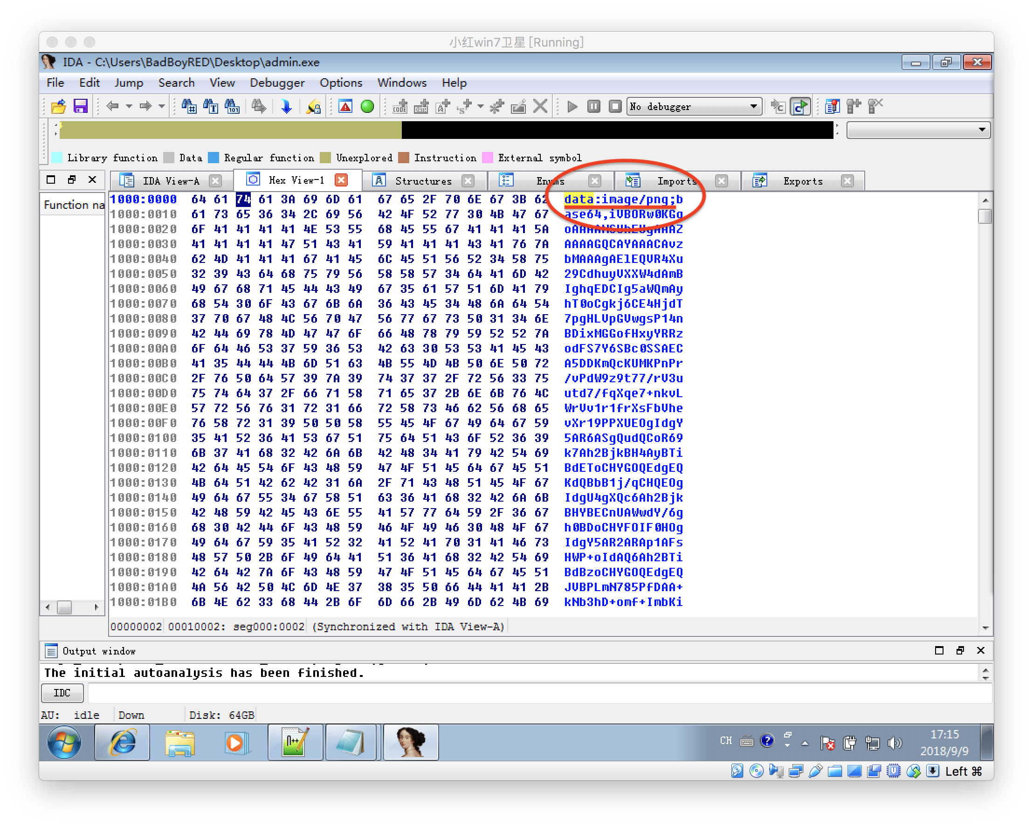Click the delete X toolbar icon
The width and height of the screenshot is (1033, 827).
(x=540, y=106)
